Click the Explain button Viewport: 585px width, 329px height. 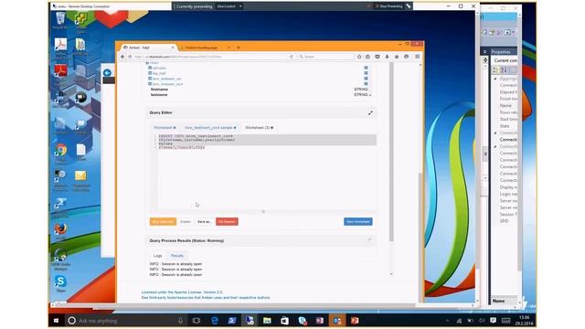(x=186, y=221)
